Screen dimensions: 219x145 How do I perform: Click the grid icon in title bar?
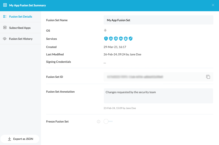(5, 5)
